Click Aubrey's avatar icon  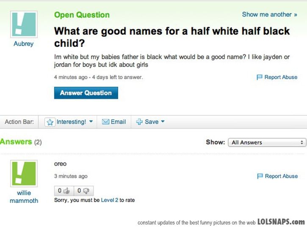[x=24, y=25]
